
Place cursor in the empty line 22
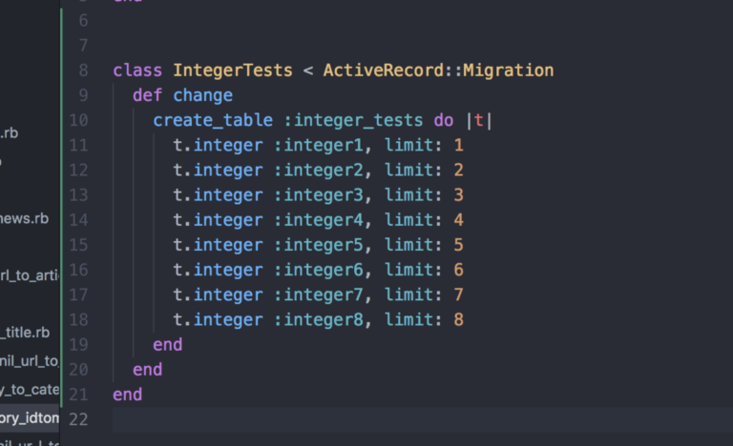coord(421,419)
